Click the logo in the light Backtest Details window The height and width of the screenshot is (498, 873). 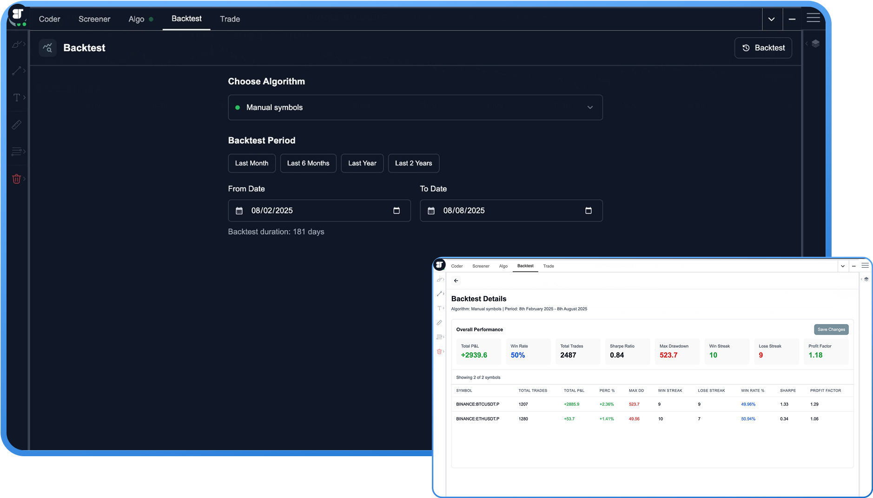click(439, 265)
